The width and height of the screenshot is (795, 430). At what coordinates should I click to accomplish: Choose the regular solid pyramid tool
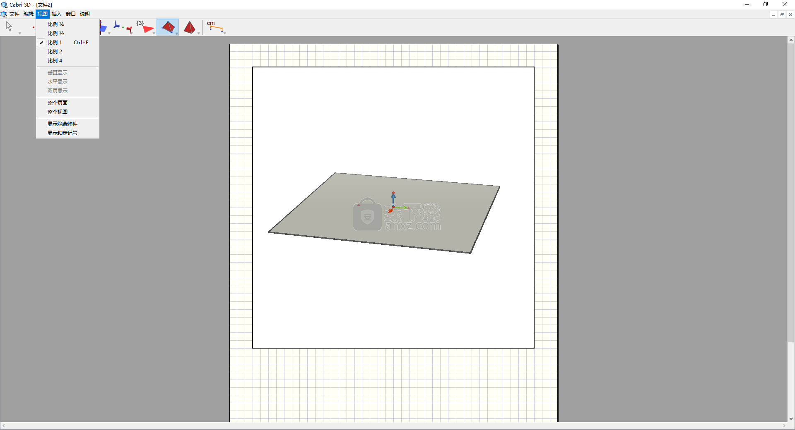point(190,27)
